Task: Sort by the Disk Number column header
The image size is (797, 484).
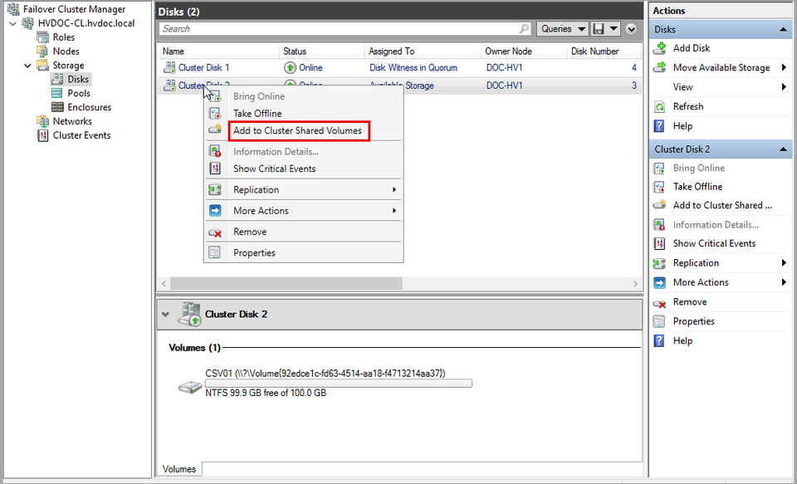Action: coord(604,51)
